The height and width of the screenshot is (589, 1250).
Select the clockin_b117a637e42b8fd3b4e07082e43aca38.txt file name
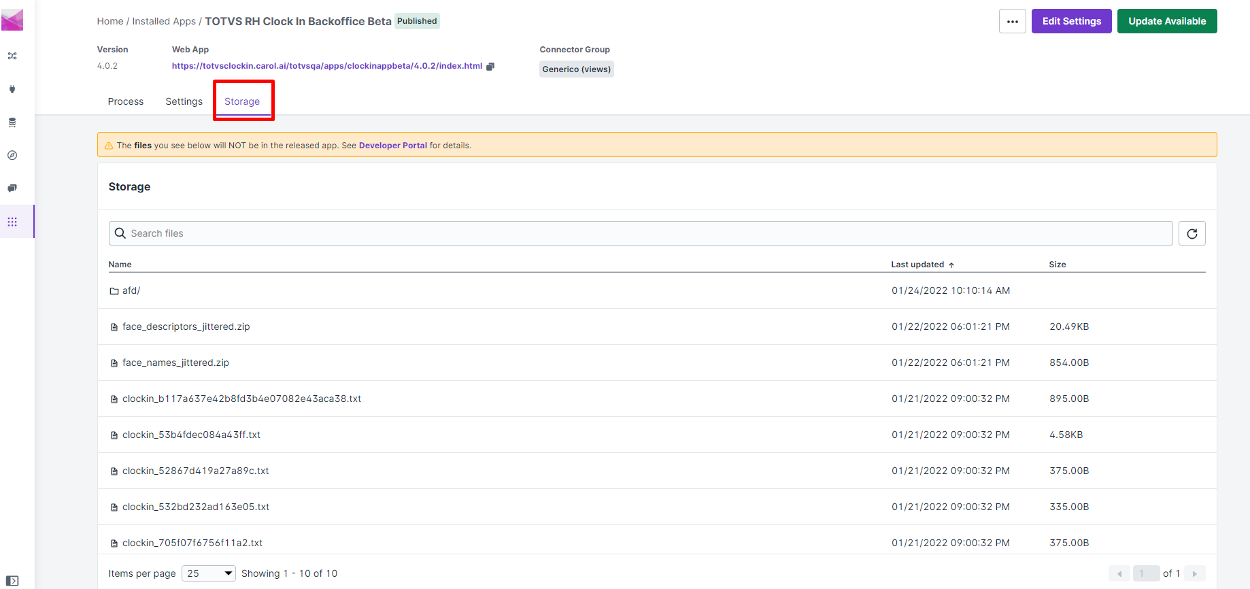coord(241,399)
